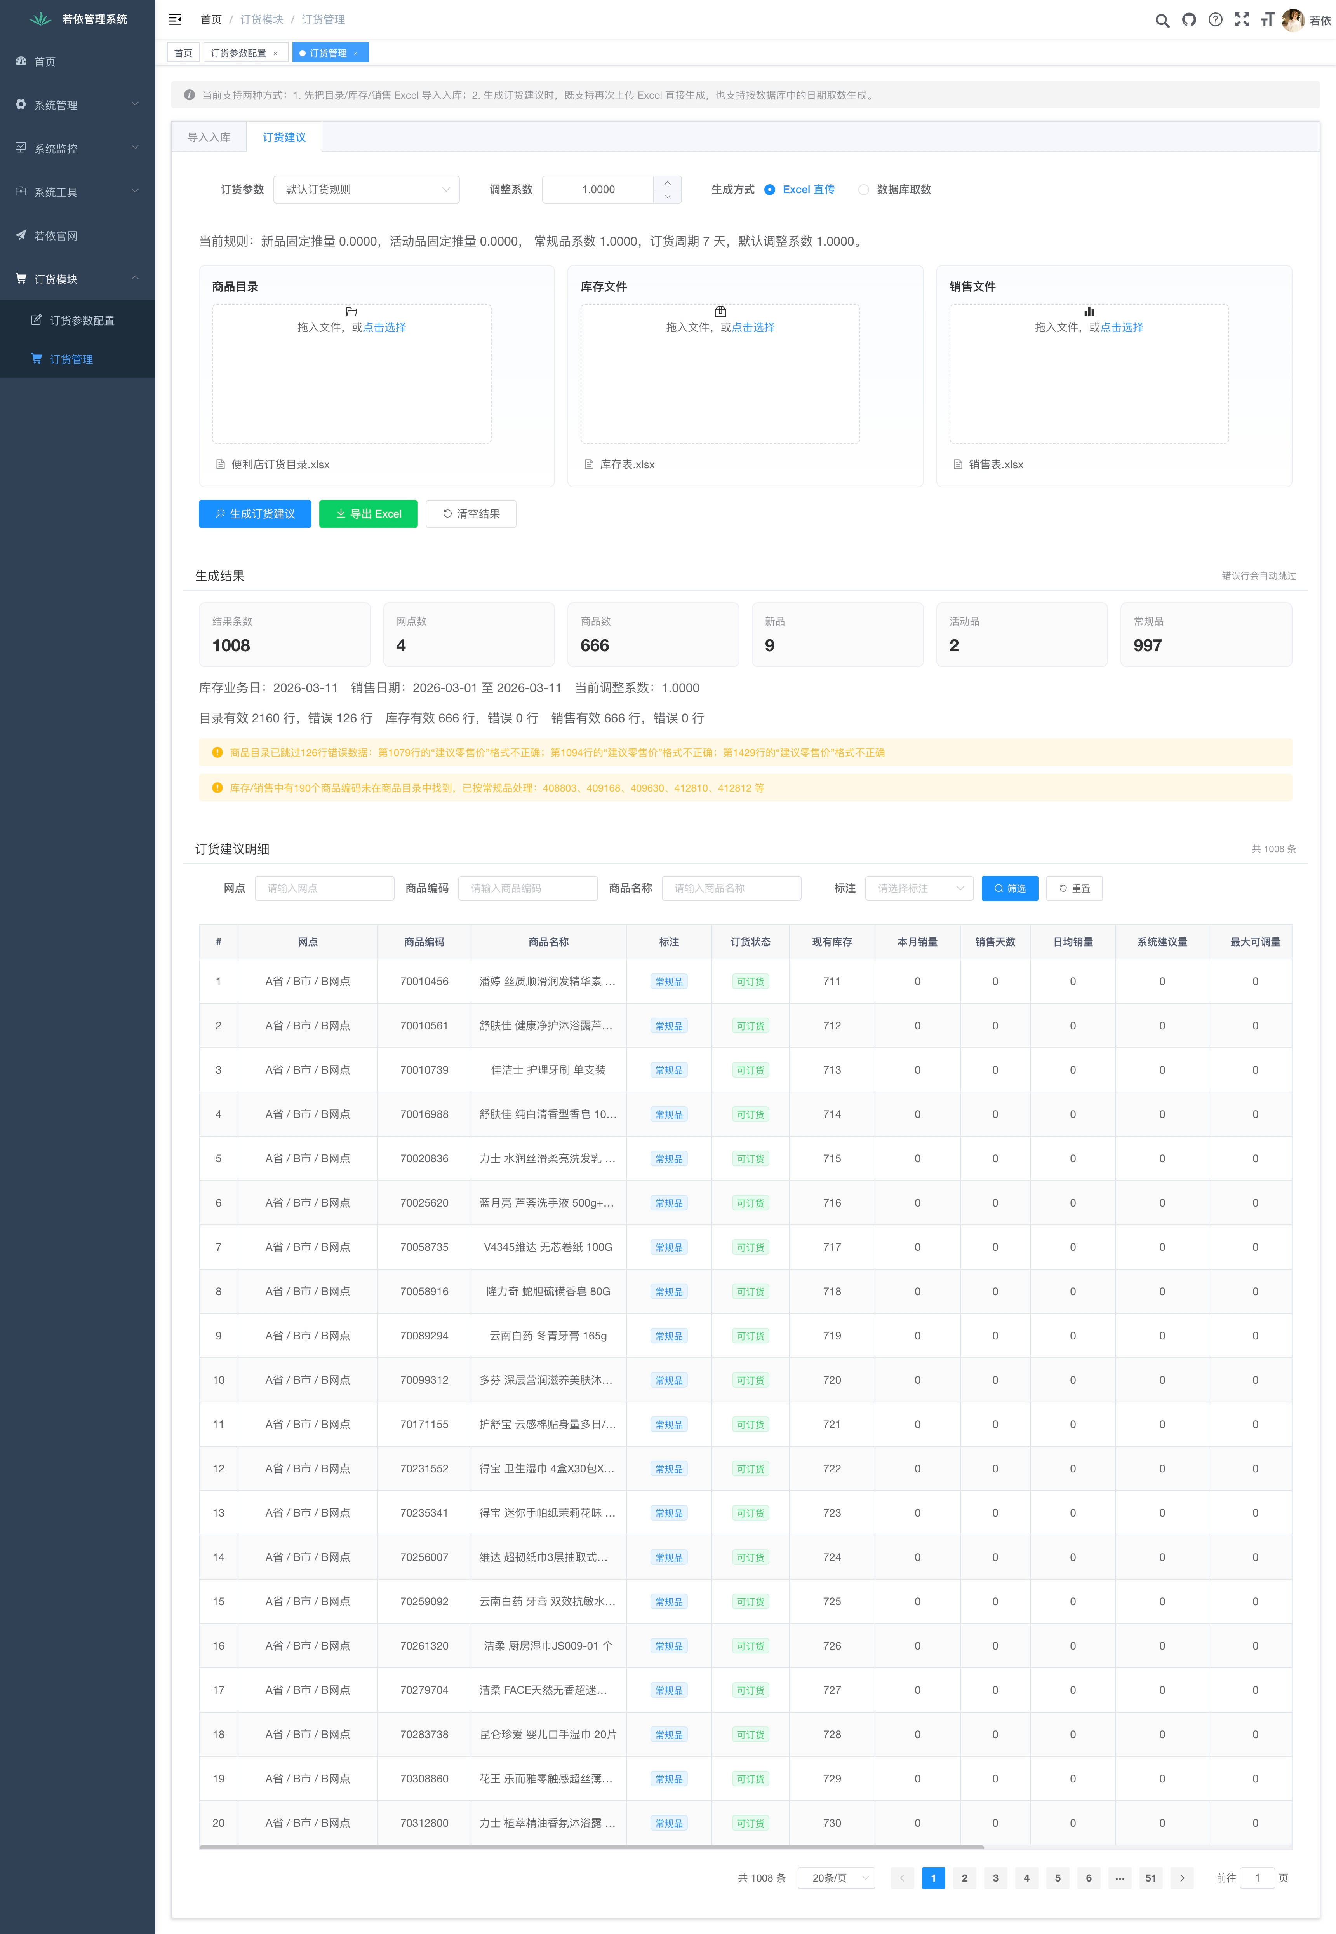Open the GitHub source icon
This screenshot has width=1336, height=1934.
point(1189,19)
